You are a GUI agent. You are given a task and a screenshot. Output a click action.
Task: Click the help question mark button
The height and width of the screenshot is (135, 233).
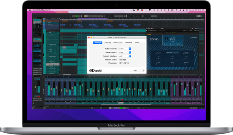pyautogui.click(x=143, y=70)
